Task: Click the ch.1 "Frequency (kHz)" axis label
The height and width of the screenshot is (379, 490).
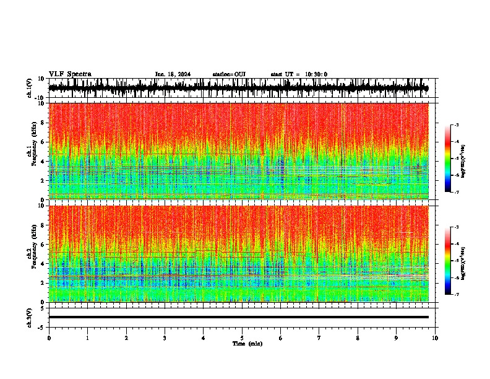Action: point(33,144)
